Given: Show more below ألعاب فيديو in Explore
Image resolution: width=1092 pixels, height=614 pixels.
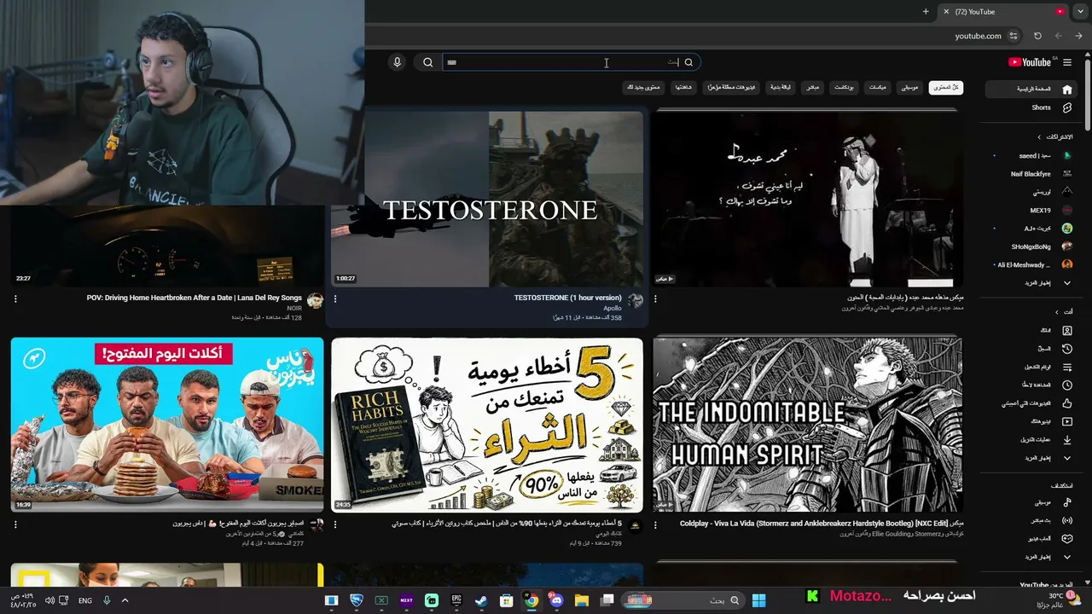Looking at the screenshot, I should point(1032,557).
